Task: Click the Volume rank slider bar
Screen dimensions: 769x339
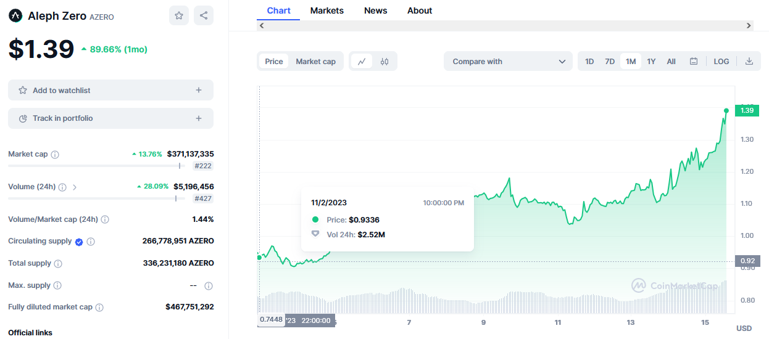Action: pos(96,198)
